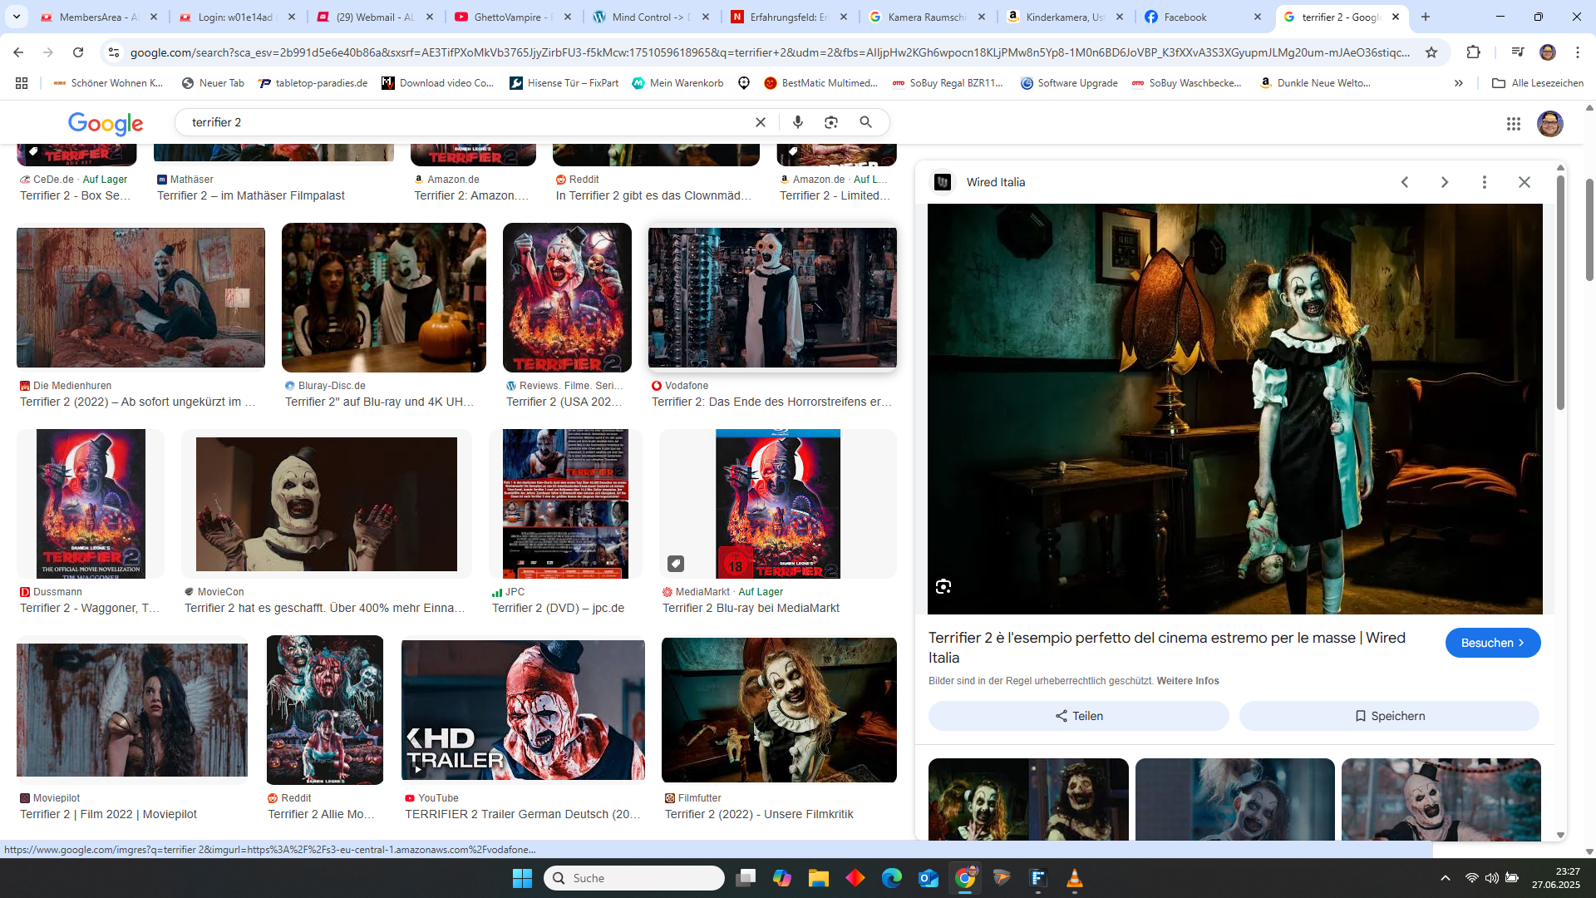
Task: Click large Wired Italia preview image
Action: click(1234, 409)
